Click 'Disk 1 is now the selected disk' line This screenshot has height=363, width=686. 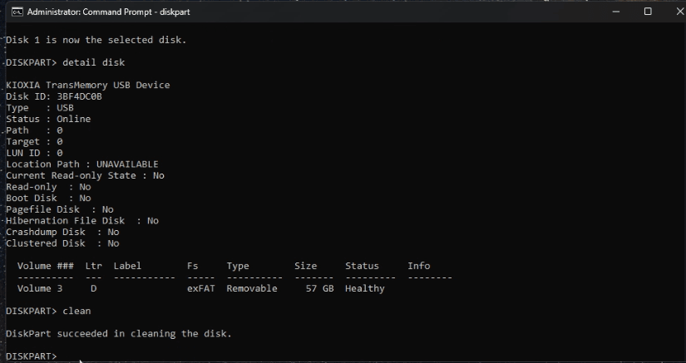pos(96,40)
